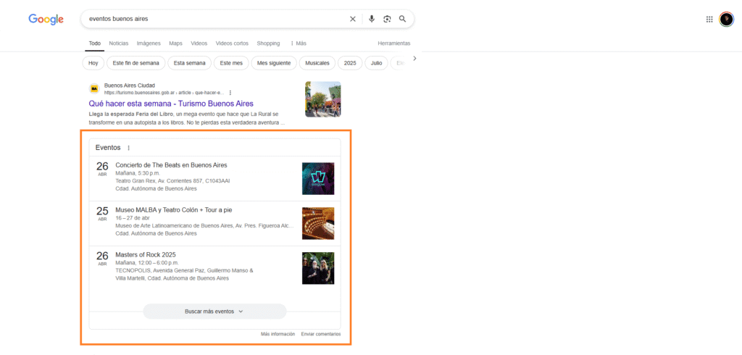Screen dimensions: 742x355
Task: Open Google Lens image search
Action: 387,19
